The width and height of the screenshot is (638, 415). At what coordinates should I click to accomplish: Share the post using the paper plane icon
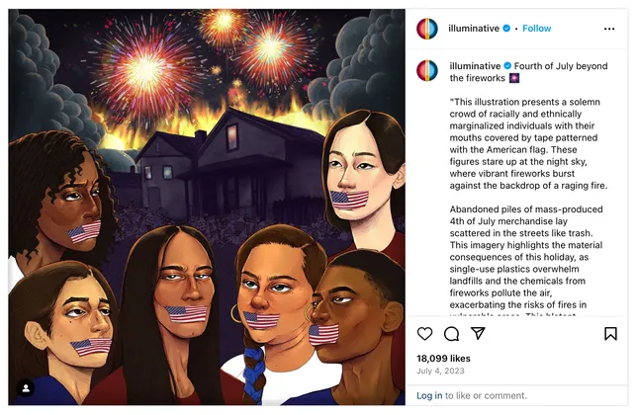point(478,333)
